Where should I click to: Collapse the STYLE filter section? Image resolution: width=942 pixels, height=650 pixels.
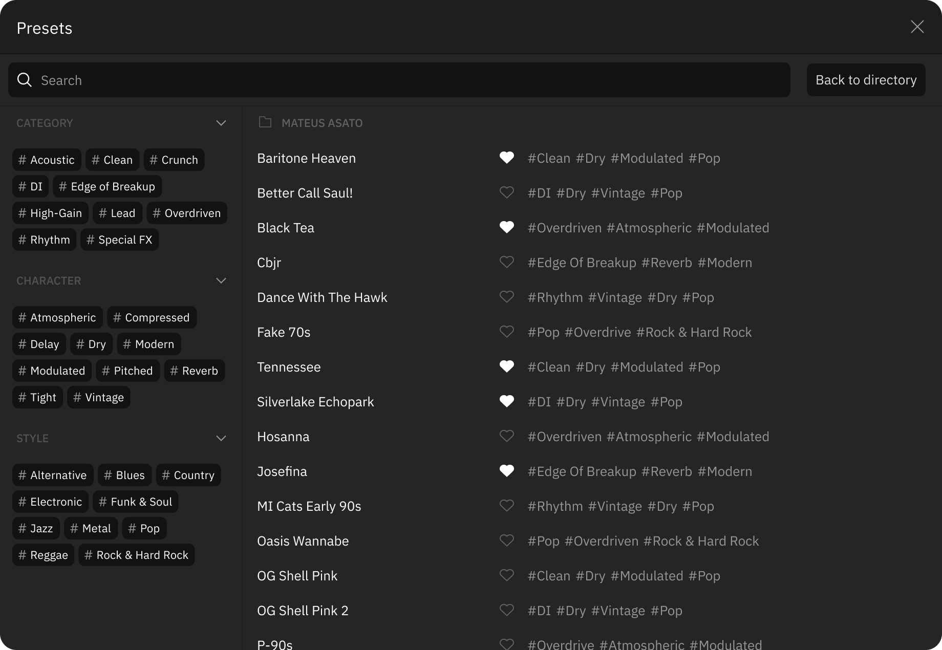click(x=221, y=438)
